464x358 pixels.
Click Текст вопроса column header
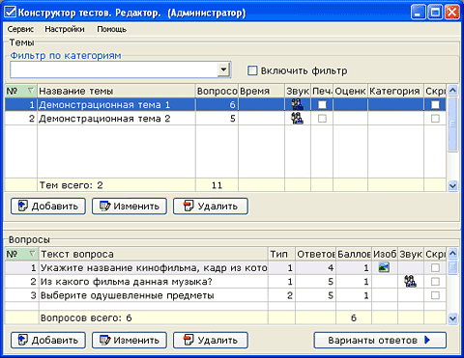[x=154, y=254]
